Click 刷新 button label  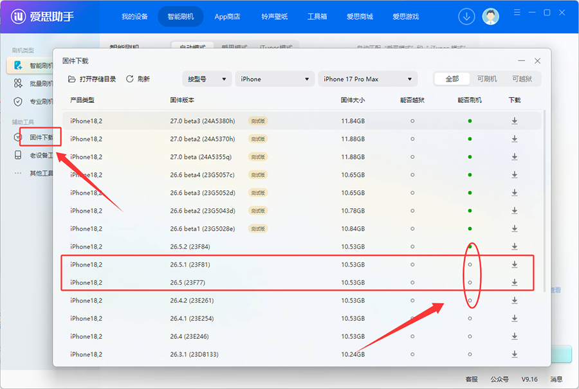(x=143, y=79)
